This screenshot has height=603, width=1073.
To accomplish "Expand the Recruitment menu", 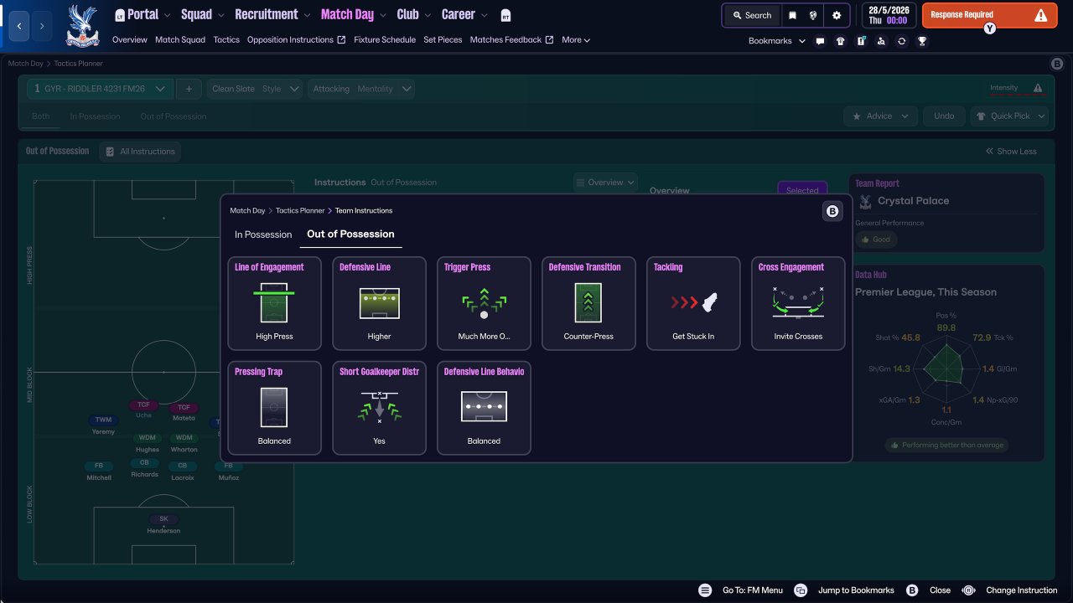I will click(x=272, y=15).
